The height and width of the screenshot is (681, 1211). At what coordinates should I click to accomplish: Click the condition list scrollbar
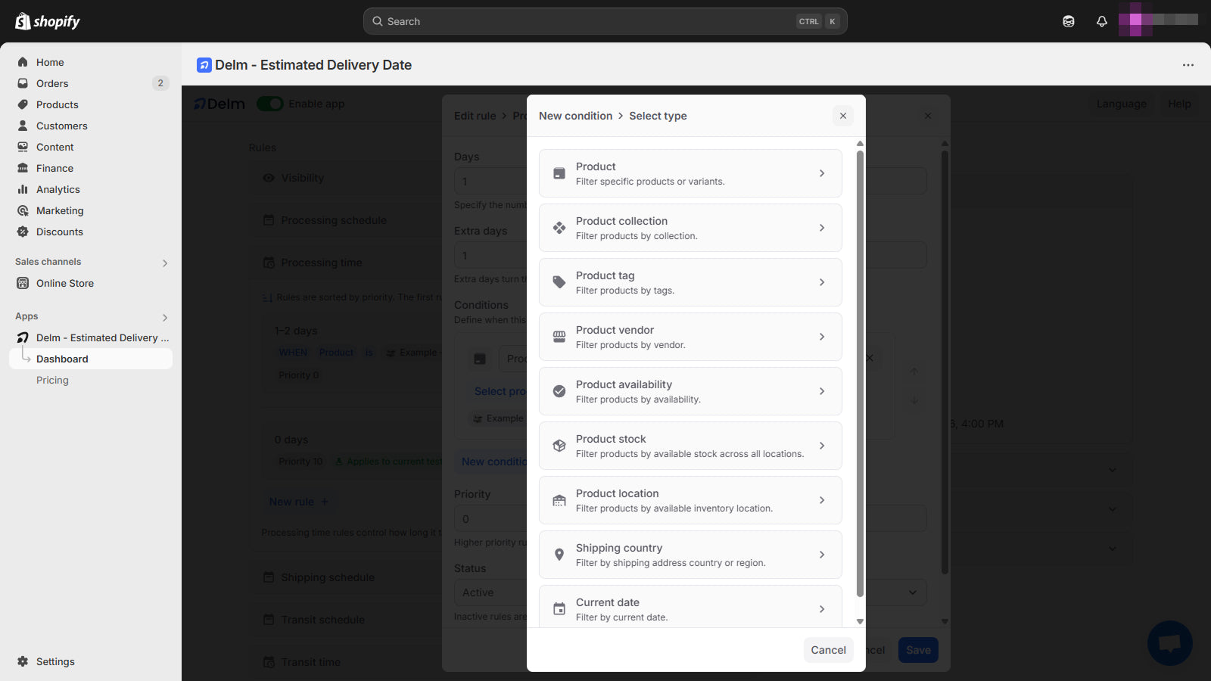[x=860, y=374]
